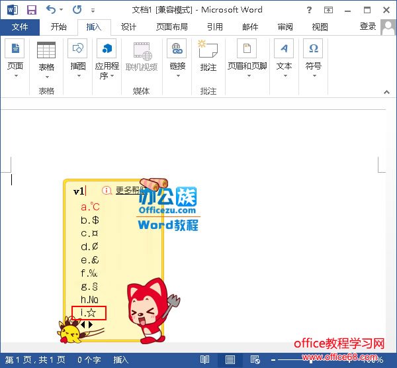Expand the 页面 dropdown arrow
The width and height of the screenshot is (397, 368).
click(16, 75)
